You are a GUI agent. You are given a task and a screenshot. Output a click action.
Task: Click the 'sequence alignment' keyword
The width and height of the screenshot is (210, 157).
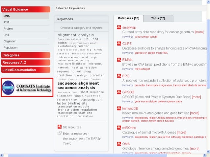click(x=78, y=83)
